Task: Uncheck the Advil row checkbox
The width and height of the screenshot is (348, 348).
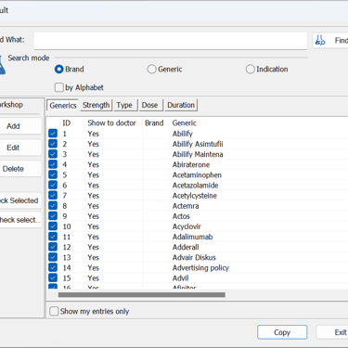Action: tap(53, 277)
